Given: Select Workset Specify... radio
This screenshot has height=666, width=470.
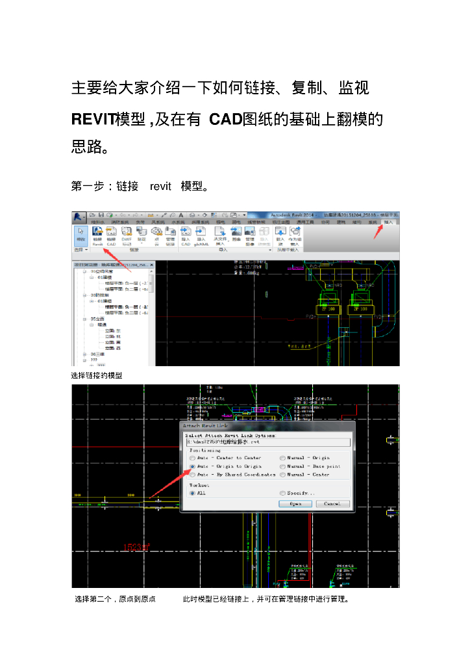Looking at the screenshot, I should tap(282, 493).
